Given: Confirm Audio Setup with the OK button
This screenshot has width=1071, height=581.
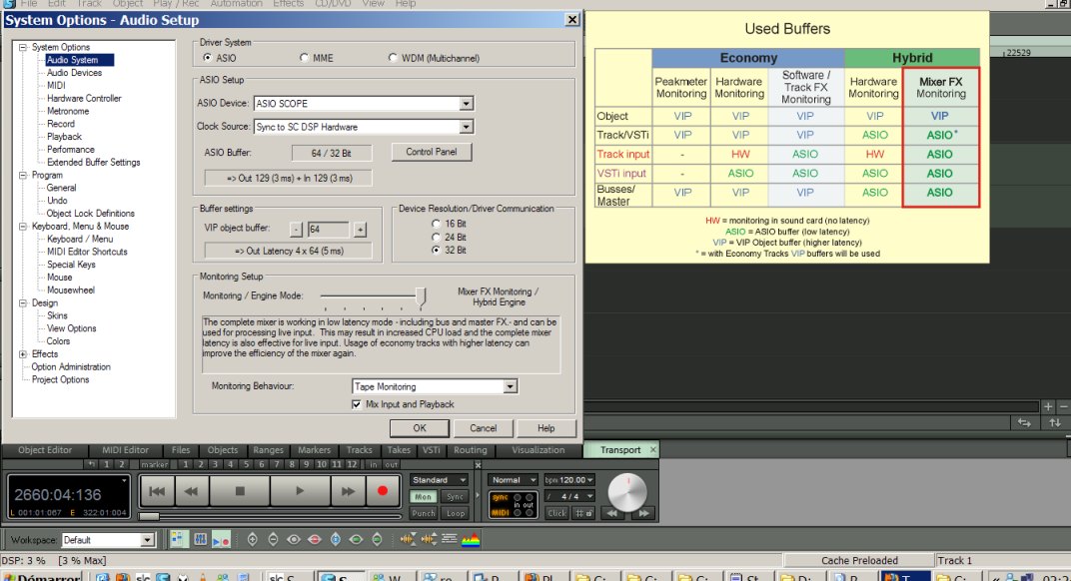Looking at the screenshot, I should [x=420, y=428].
